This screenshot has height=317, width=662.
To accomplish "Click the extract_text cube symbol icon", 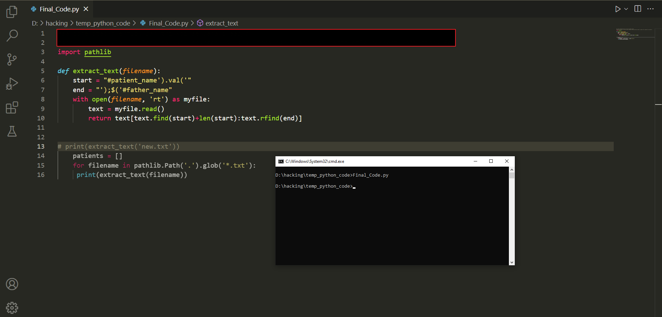I will 200,23.
